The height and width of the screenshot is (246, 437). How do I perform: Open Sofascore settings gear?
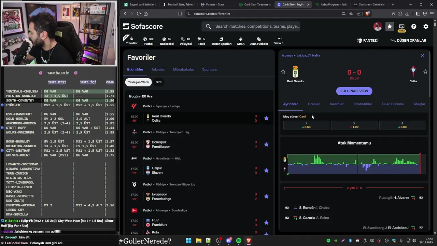pyautogui.click(x=426, y=26)
